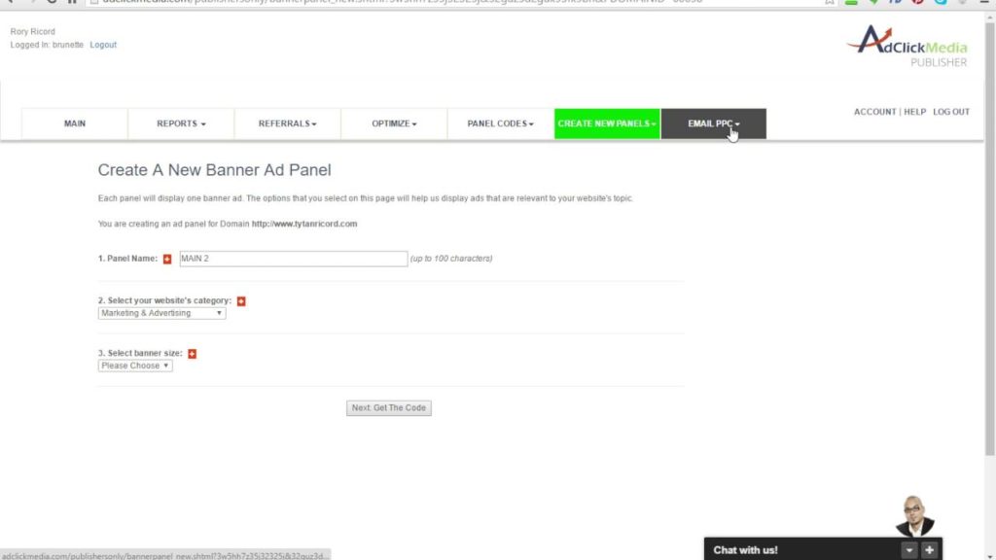
Task: Click the LOG OUT link at right
Action: click(951, 112)
